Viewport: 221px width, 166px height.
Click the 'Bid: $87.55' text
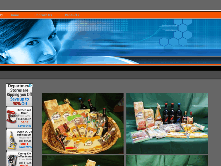(25, 141)
